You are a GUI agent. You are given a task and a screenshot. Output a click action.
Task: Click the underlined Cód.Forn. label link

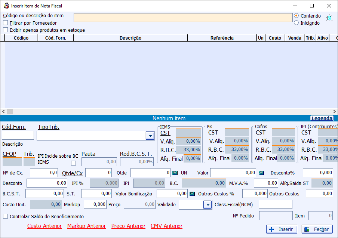coord(14,127)
